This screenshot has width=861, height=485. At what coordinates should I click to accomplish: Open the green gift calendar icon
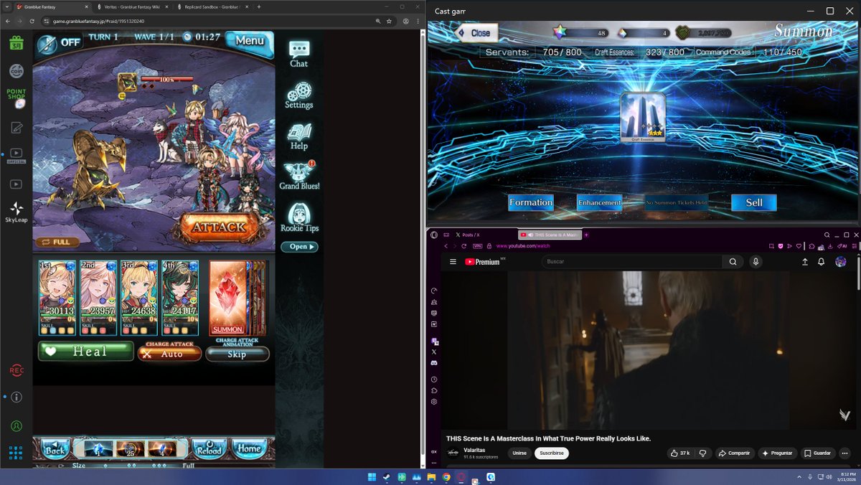[x=16, y=43]
